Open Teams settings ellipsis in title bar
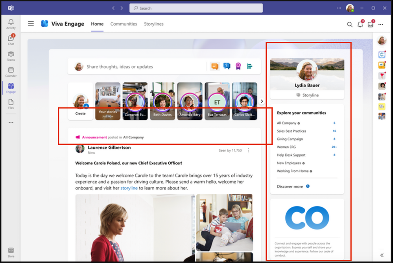The width and height of the screenshot is (393, 263). [x=339, y=8]
